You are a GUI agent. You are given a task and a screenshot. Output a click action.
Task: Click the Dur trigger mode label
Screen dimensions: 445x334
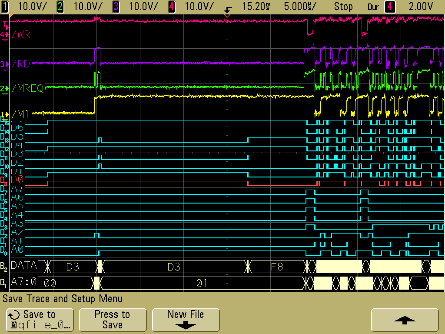pos(373,7)
